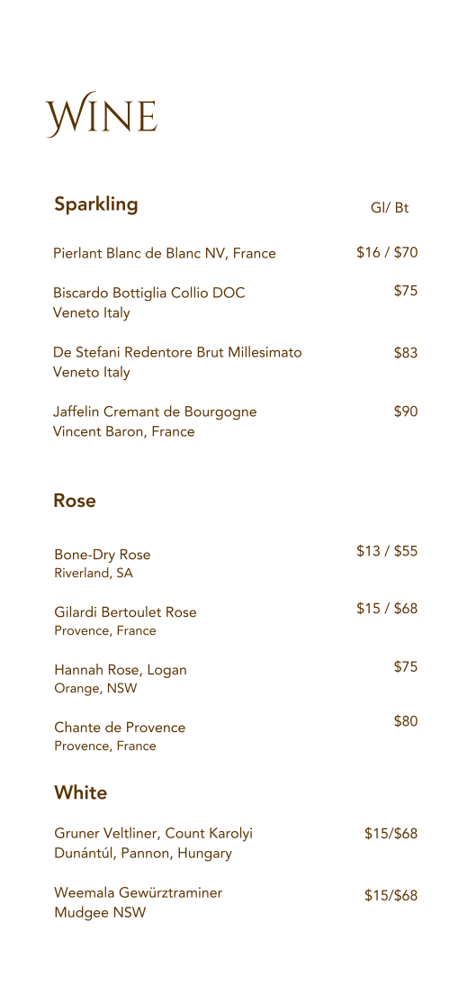
Task: Click the Gl/ Bt column label
Action: coord(390,208)
